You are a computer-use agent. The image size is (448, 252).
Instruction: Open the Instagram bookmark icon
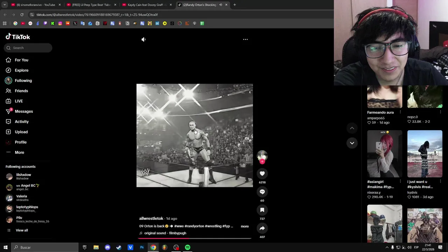point(60,23)
